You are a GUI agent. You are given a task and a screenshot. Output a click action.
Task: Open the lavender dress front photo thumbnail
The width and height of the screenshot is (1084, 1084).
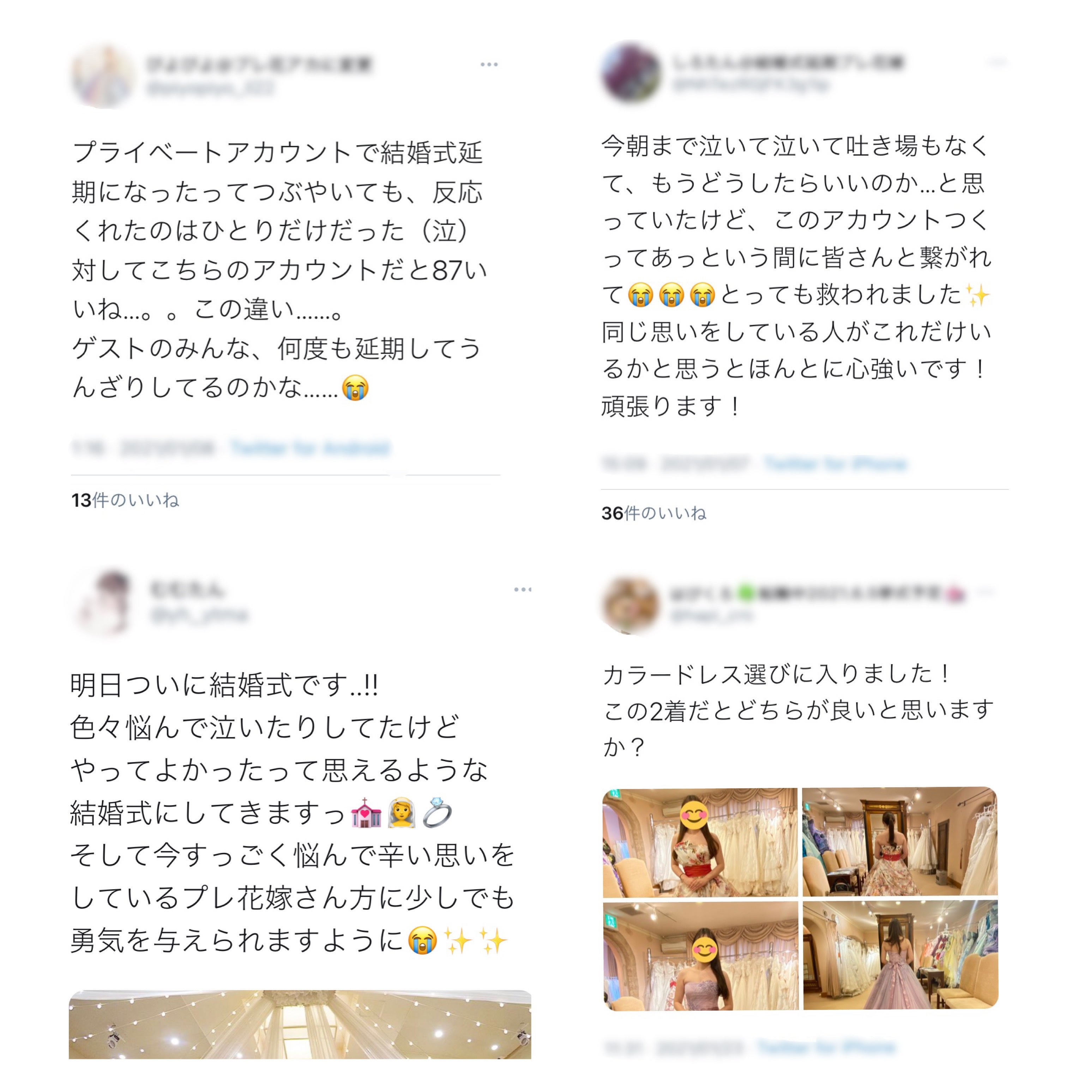pyautogui.click(x=700, y=956)
